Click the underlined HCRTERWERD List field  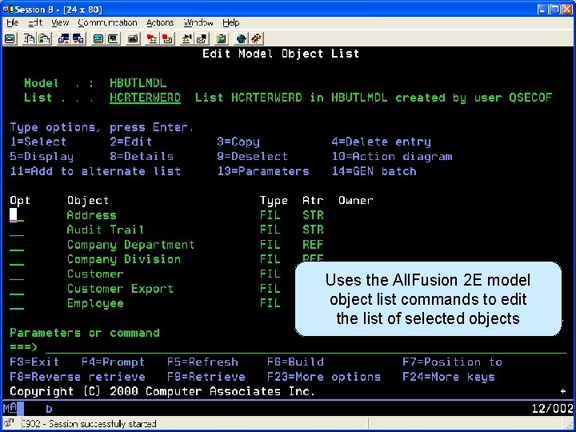[145, 98]
